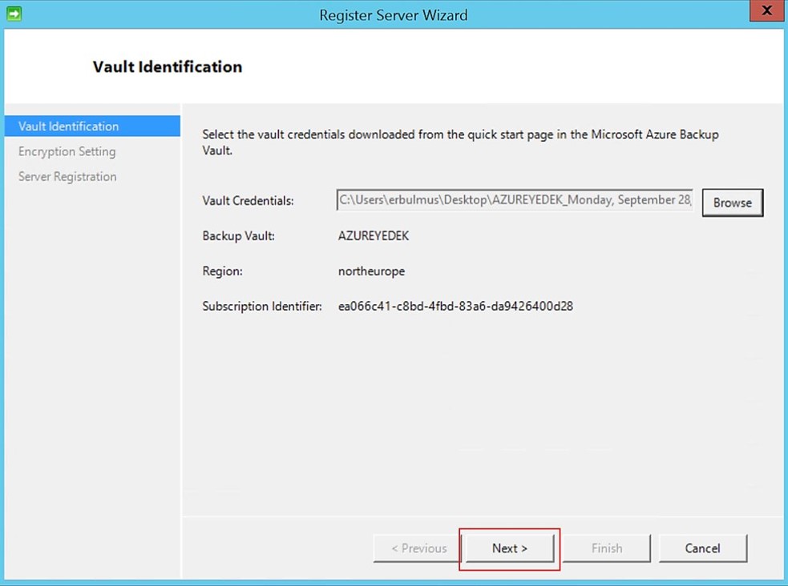Viewport: 788px width, 586px height.
Task: Select the subscription identifier GUID value
Action: [x=455, y=306]
